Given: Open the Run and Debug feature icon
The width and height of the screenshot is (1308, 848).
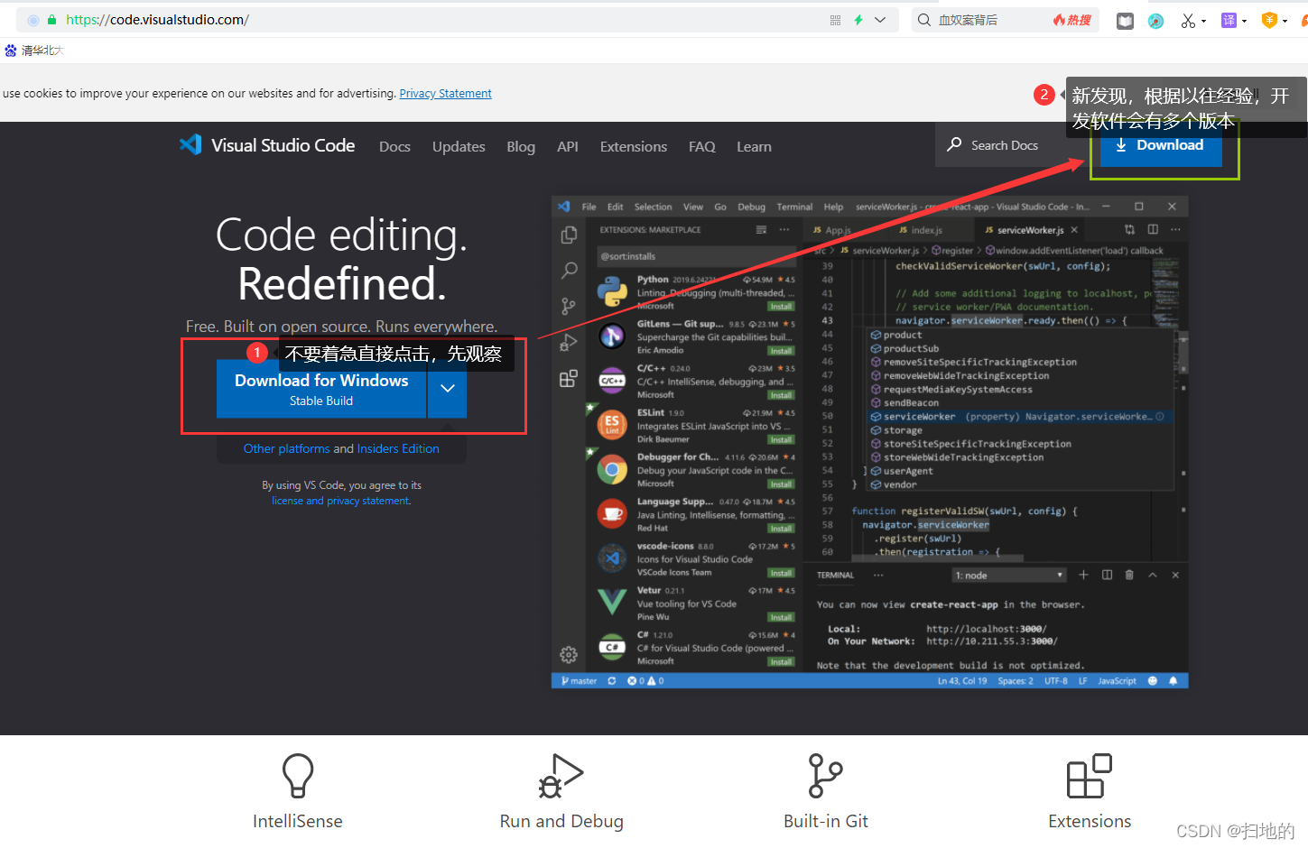Looking at the screenshot, I should tap(561, 776).
